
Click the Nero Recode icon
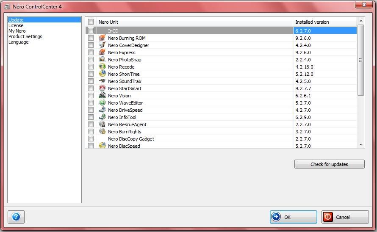click(x=102, y=66)
